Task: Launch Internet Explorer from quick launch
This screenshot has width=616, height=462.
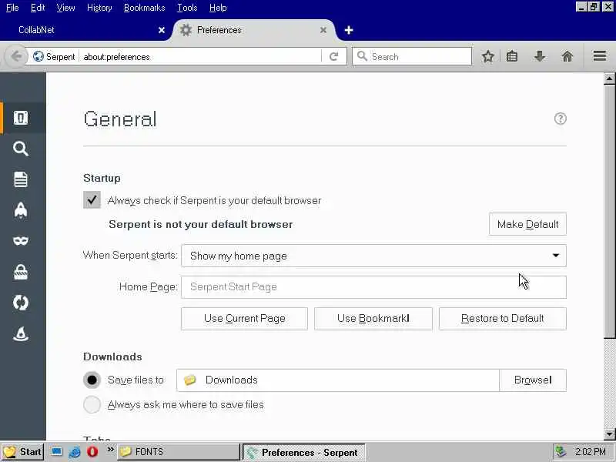Action: [75, 452]
